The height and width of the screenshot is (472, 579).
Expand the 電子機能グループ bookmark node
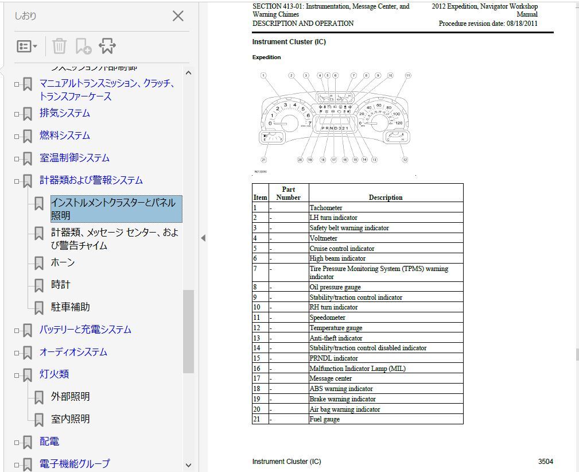tap(17, 465)
